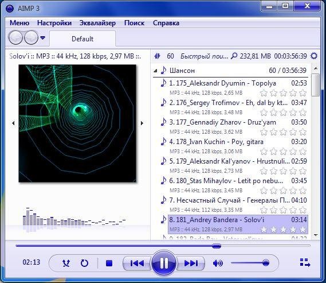Screen dimensions: 326x283
Task: Click the green spiral visualization display
Action: [x=77, y=123]
